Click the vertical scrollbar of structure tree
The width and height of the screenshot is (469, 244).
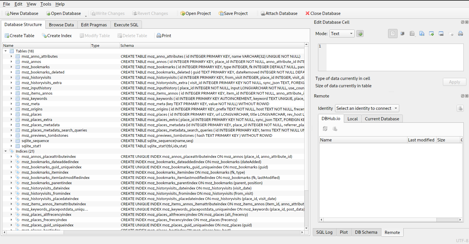(x=306, y=136)
